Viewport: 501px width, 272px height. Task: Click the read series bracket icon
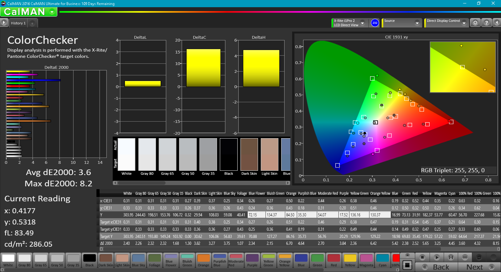[x=451, y=257]
